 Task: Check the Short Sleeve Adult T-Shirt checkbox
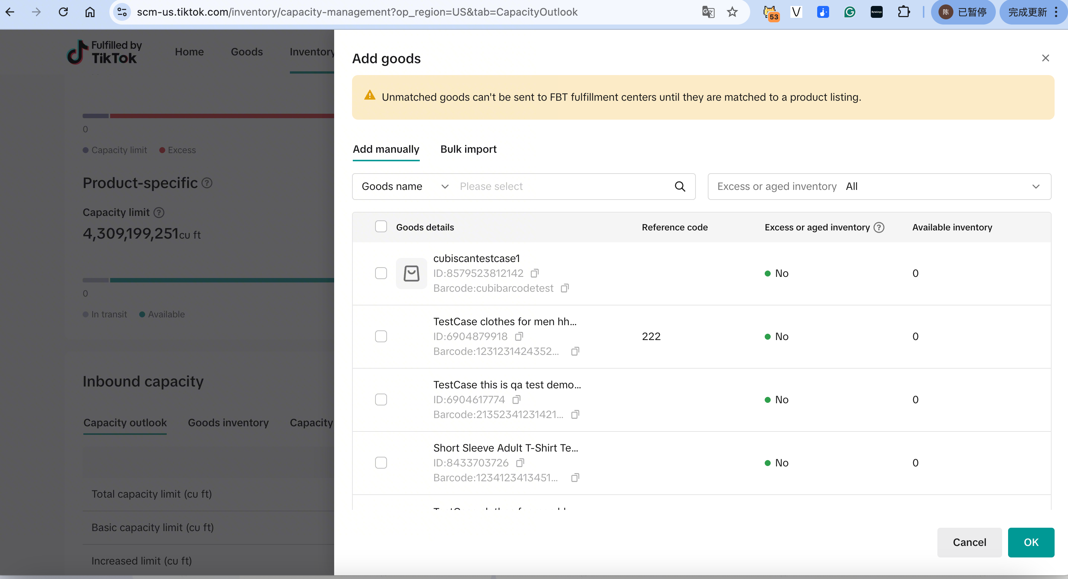381,463
